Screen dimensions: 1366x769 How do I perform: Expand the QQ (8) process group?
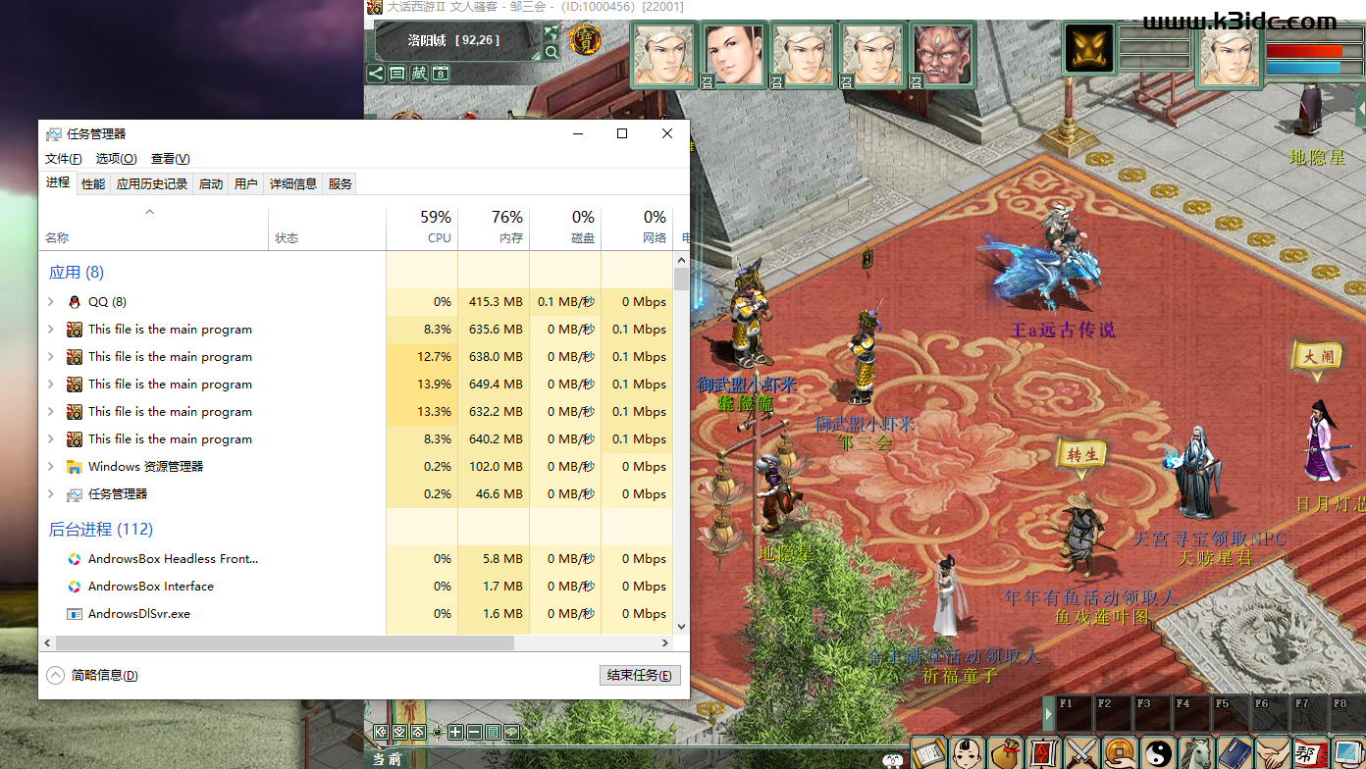click(51, 302)
